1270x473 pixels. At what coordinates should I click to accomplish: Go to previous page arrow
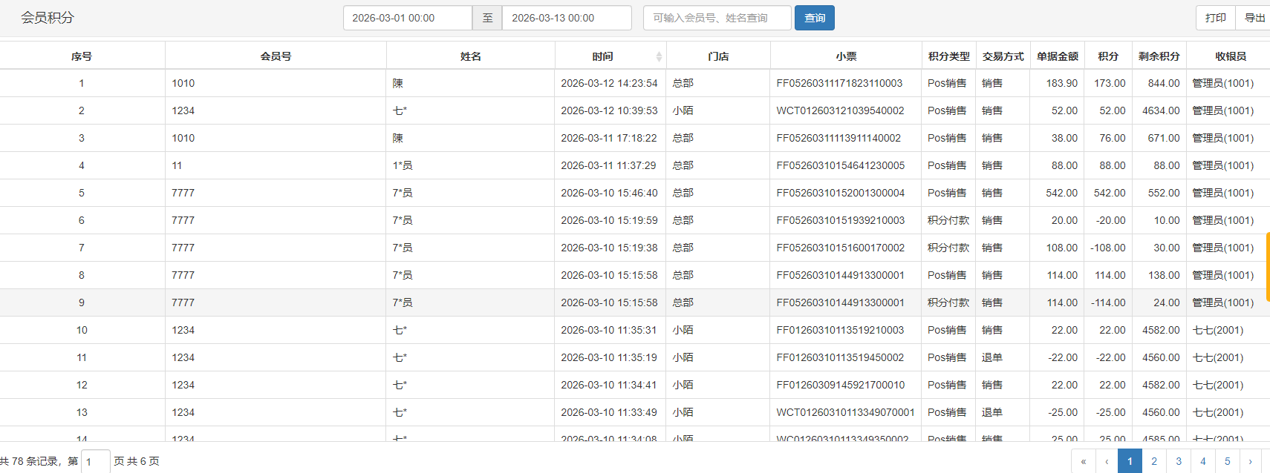pos(1107,461)
